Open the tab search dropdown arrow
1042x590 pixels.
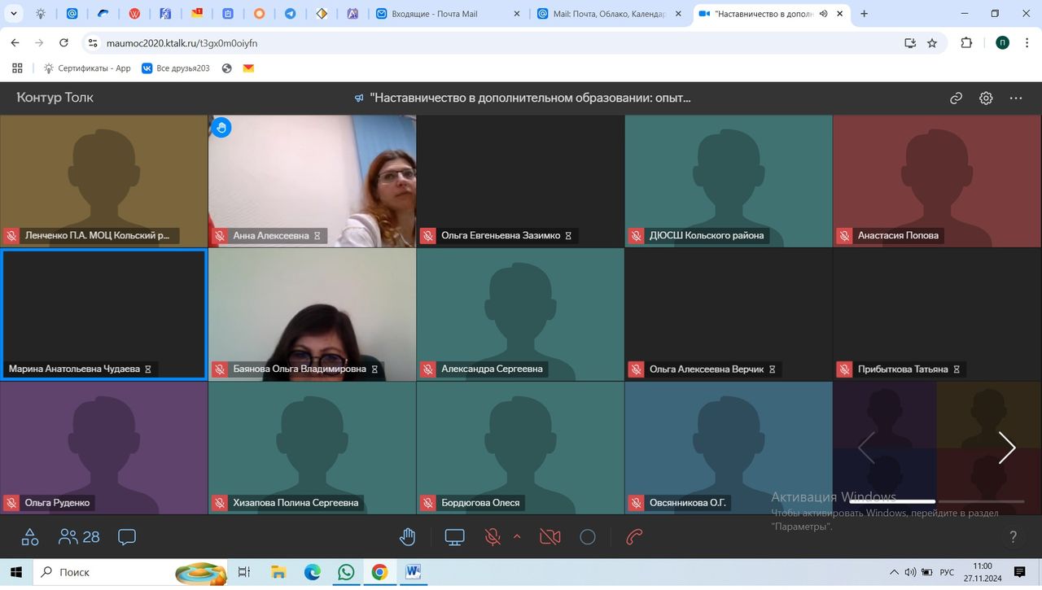[x=14, y=14]
